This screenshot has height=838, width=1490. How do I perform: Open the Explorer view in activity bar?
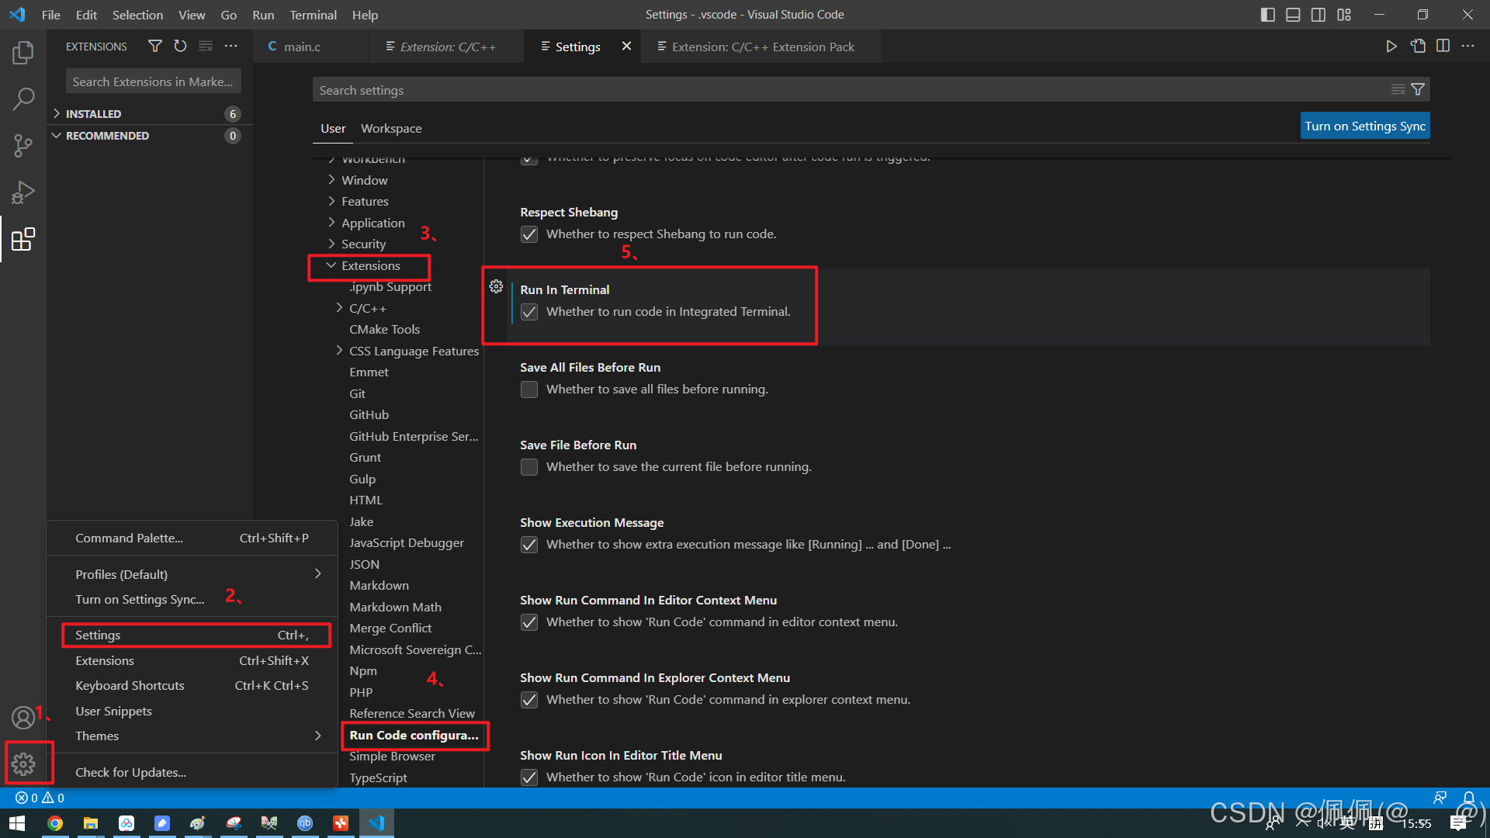[23, 53]
